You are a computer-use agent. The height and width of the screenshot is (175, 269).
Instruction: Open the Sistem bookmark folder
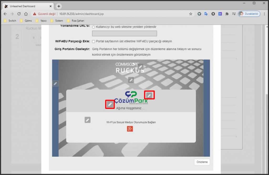[57, 21]
